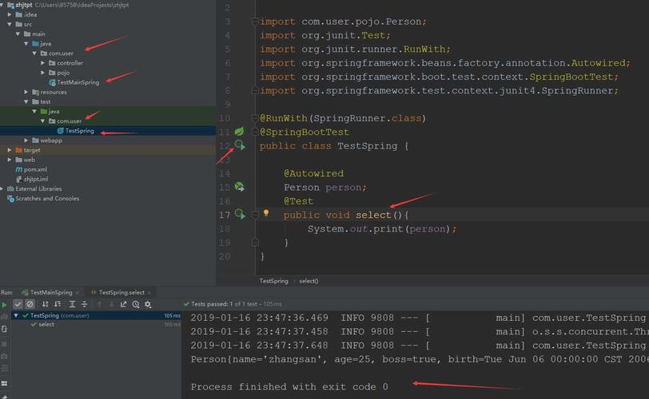Click autowired dependency gutter icon beside Person person
This screenshot has height=399, width=649.
239,187
